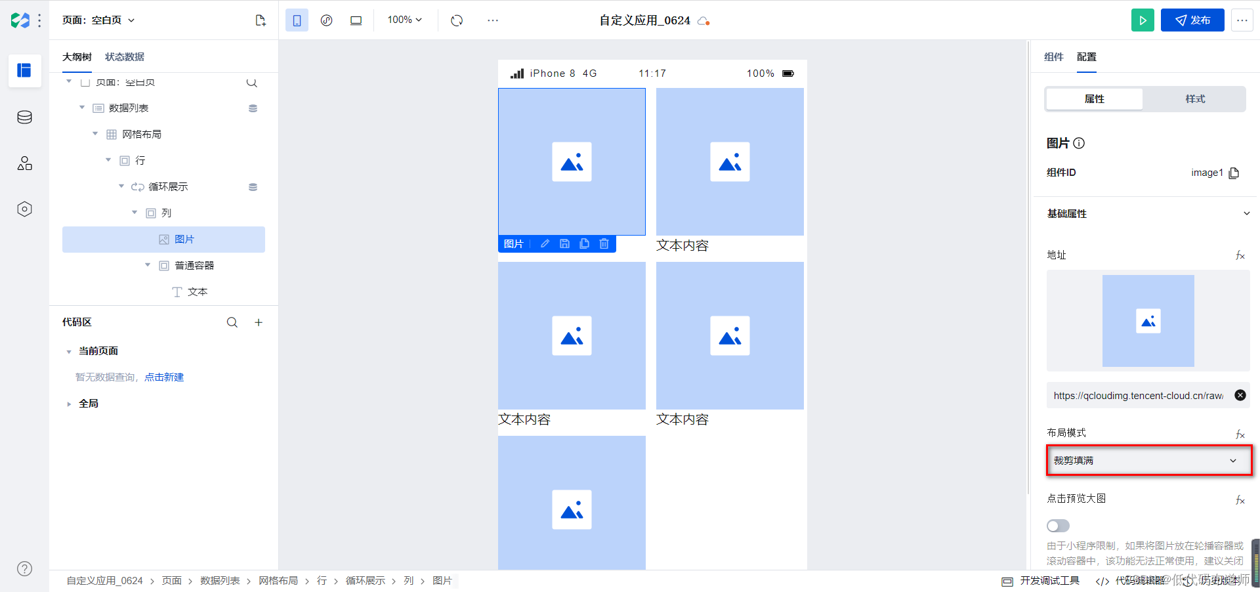
Task: Expand the 全局 code section
Action: (x=69, y=404)
